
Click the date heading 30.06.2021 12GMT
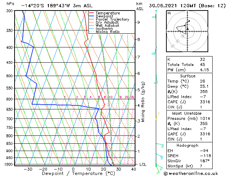tap(173, 6)
